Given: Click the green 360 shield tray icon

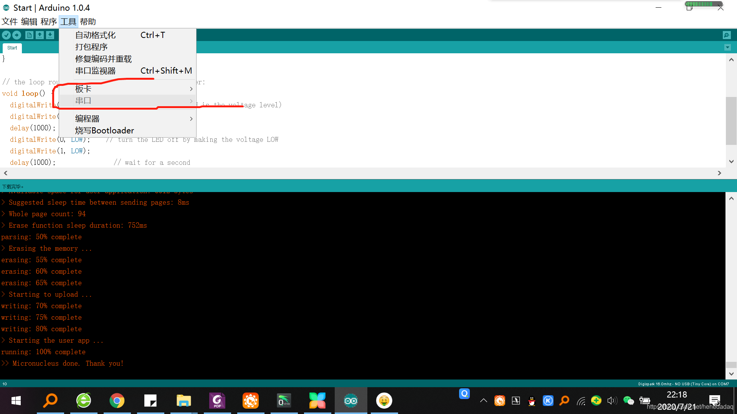Looking at the screenshot, I should coord(596,401).
